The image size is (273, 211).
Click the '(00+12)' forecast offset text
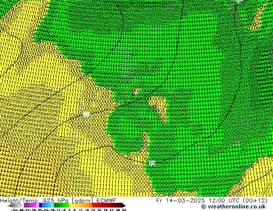(x=255, y=200)
